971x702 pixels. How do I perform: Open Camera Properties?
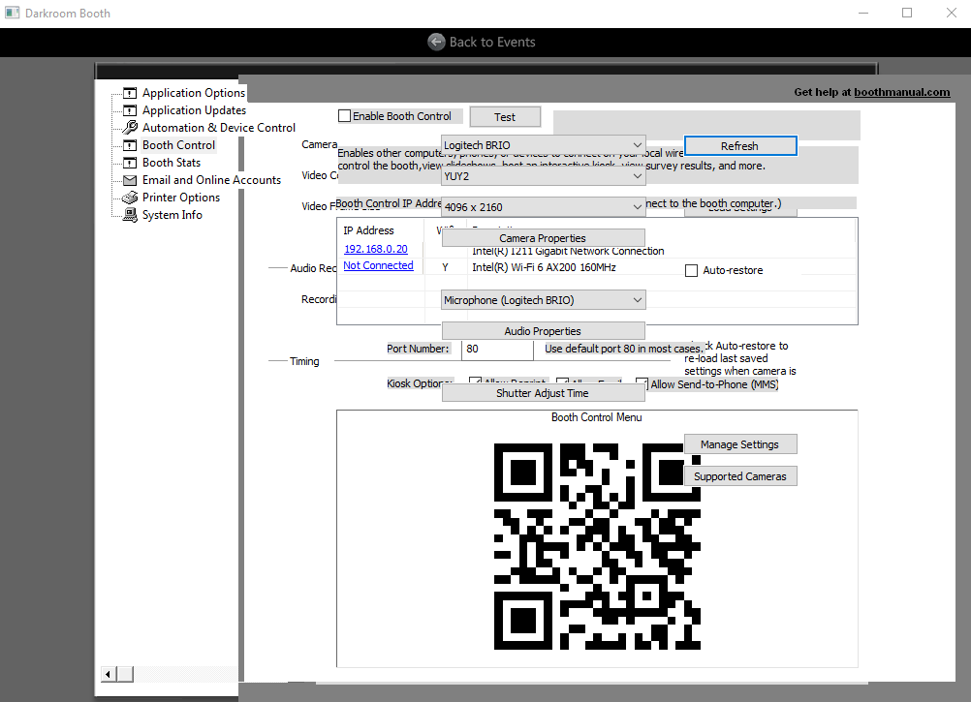pyautogui.click(x=543, y=238)
